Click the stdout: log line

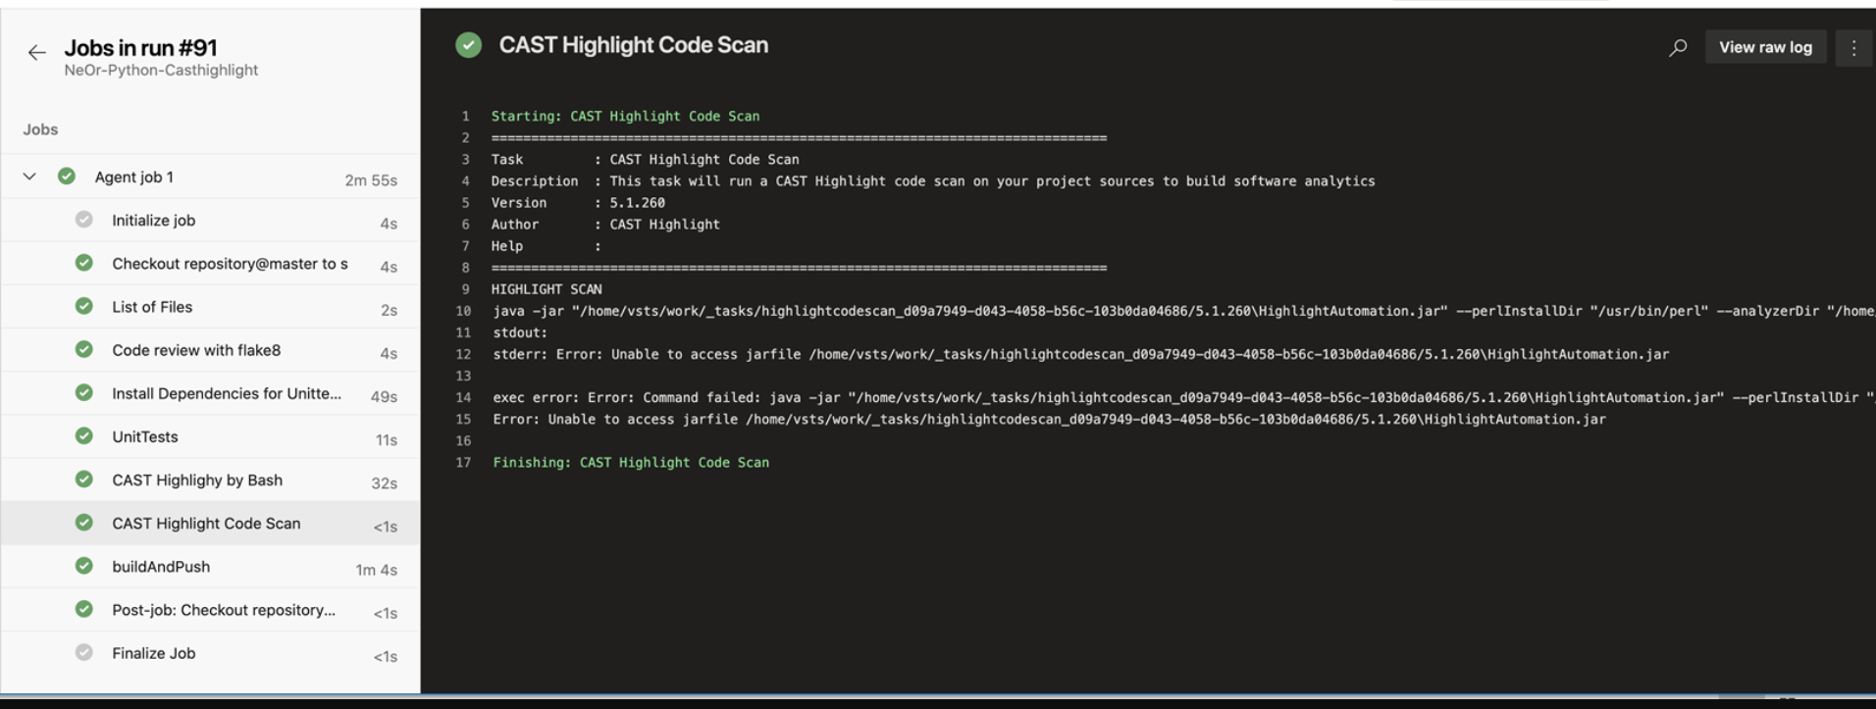pos(520,332)
